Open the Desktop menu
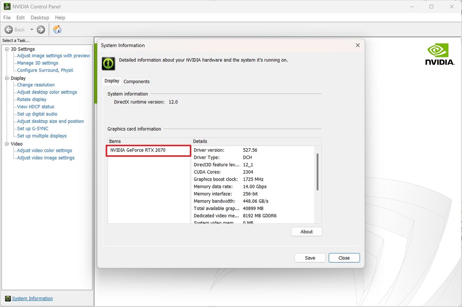This screenshot has height=307, width=462. pyautogui.click(x=40, y=17)
